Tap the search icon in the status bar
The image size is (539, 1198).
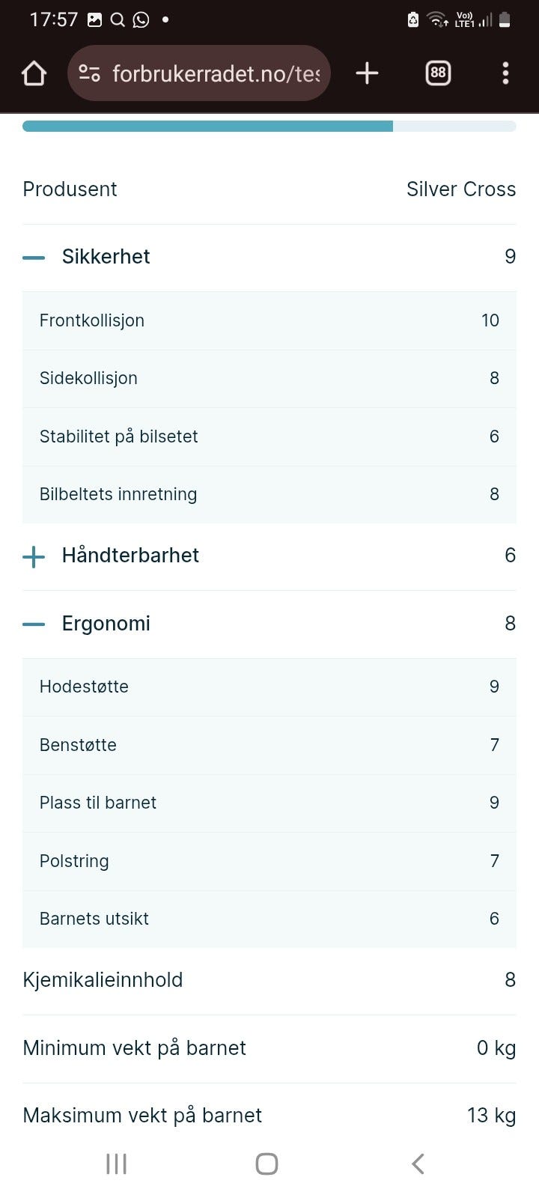pyautogui.click(x=117, y=19)
